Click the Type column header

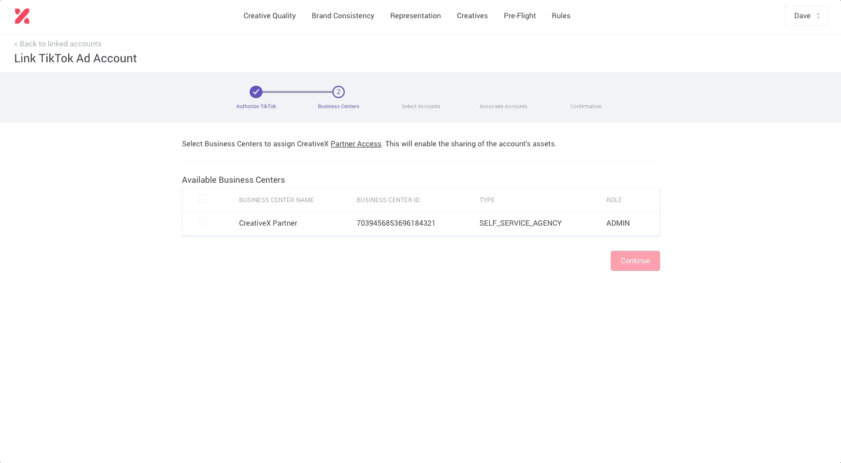[x=487, y=200]
